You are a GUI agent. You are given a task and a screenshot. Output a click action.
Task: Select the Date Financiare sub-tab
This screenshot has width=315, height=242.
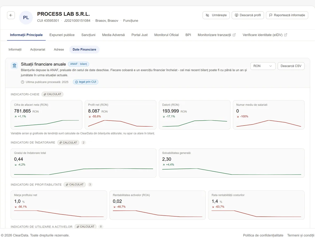(x=84, y=49)
